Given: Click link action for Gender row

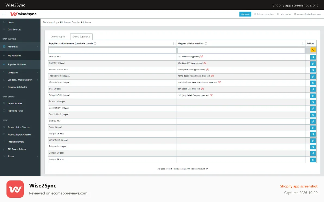Looking at the screenshot, I should 313,154.
